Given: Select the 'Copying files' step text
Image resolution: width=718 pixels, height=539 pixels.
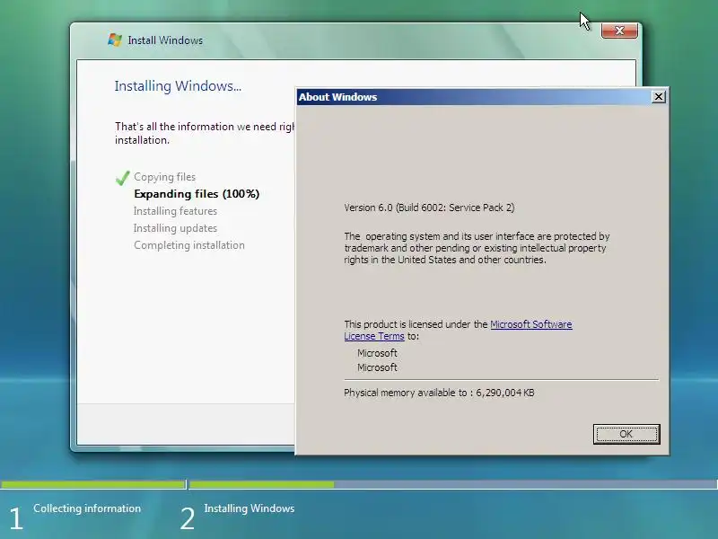Looking at the screenshot, I should [x=164, y=177].
